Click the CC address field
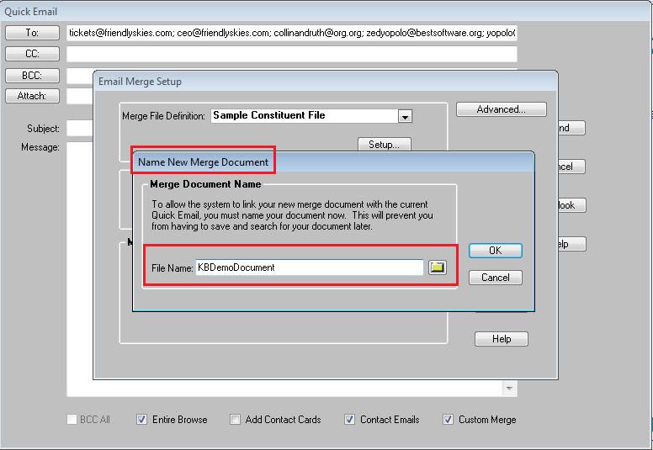The image size is (653, 450). [x=291, y=54]
